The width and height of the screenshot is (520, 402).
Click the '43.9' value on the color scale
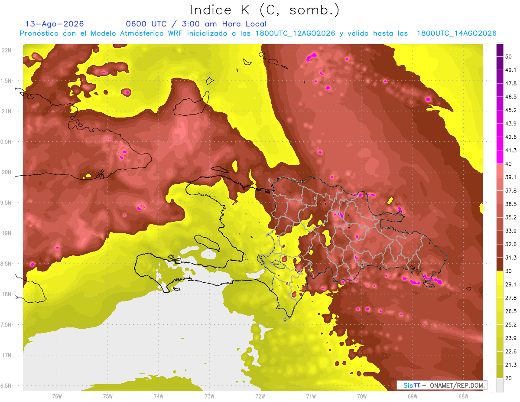coord(511,124)
